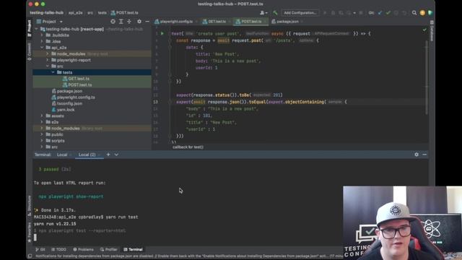Click tests in the breadcrumb bar
The height and width of the screenshot is (260, 462).
pos(103,13)
